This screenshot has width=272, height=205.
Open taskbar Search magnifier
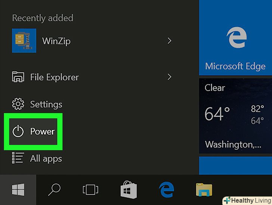coord(54,190)
